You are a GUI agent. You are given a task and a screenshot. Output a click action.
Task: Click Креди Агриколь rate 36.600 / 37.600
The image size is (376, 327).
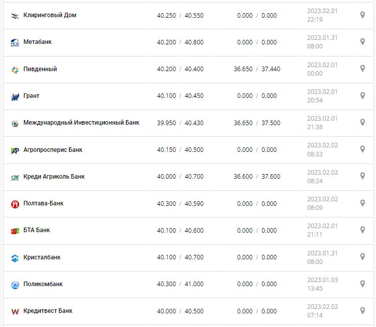point(257,177)
